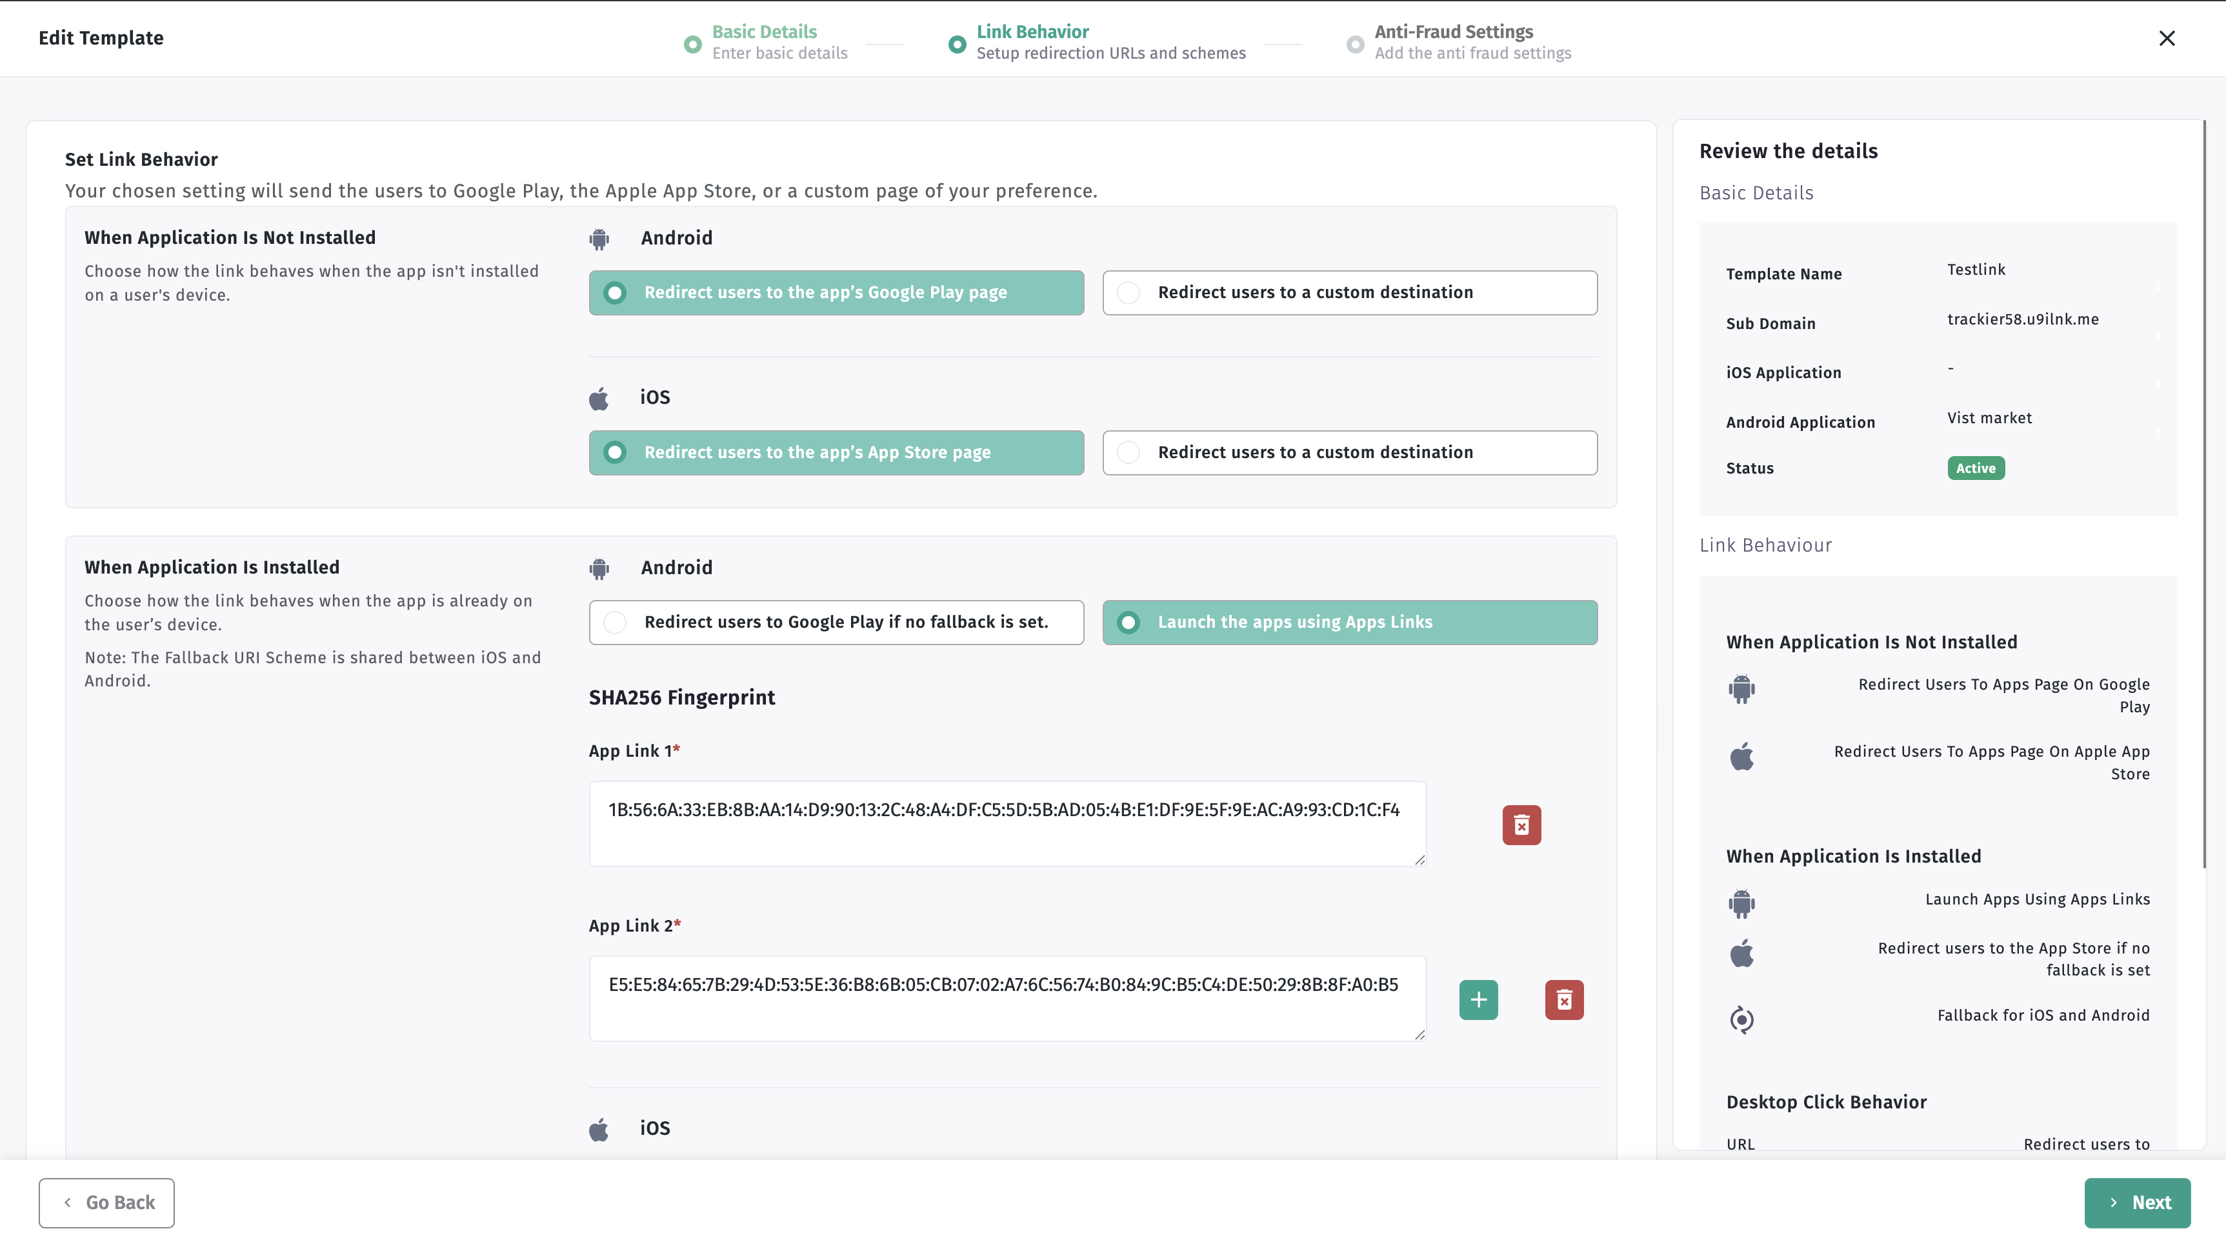Screen dimensions: 2226x1240
Task: Delete App Link 1 fingerprint entry
Action: click(1521, 825)
